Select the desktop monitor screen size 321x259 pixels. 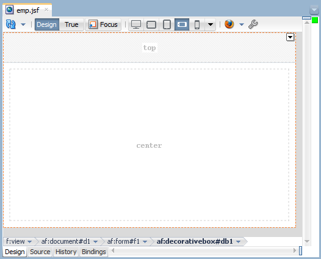pyautogui.click(x=136, y=24)
